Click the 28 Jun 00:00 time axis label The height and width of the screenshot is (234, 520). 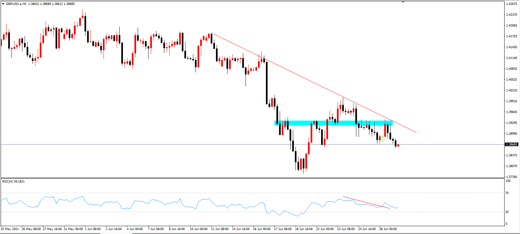(388, 229)
